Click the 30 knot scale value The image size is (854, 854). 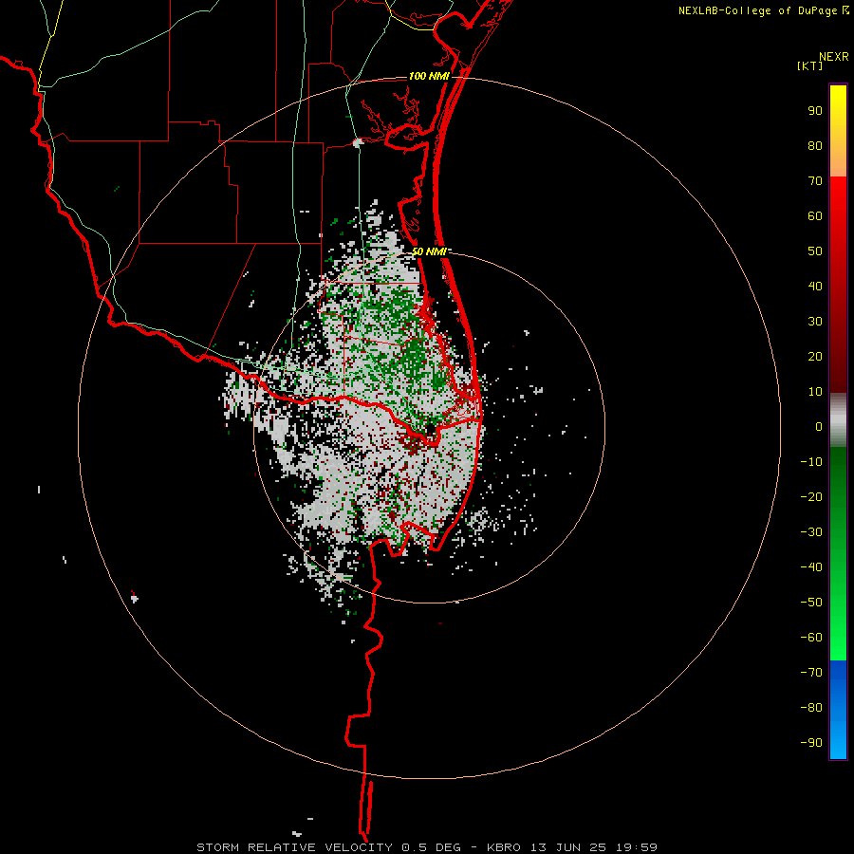tap(815, 322)
